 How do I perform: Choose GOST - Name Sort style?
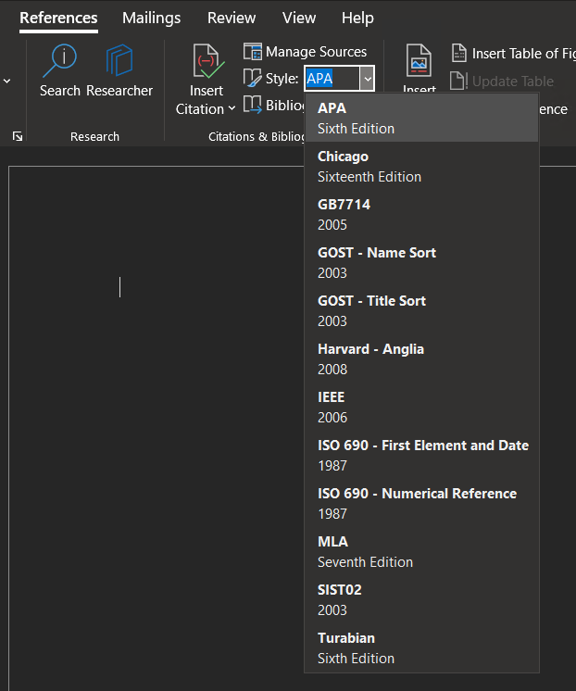[421, 262]
